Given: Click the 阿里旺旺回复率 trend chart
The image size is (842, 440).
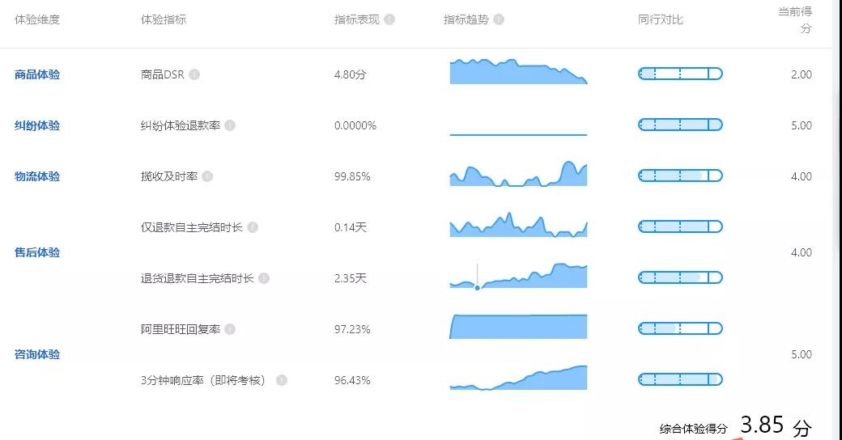Looking at the screenshot, I should tap(518, 326).
